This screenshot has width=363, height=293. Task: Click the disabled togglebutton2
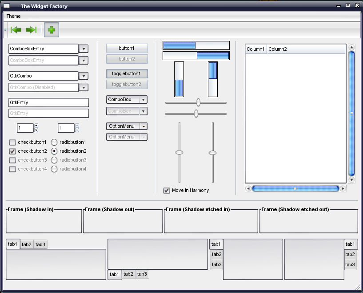point(127,84)
